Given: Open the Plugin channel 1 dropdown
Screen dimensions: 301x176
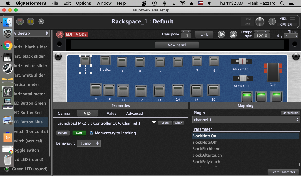Looking at the screenshot, I should point(246,120).
